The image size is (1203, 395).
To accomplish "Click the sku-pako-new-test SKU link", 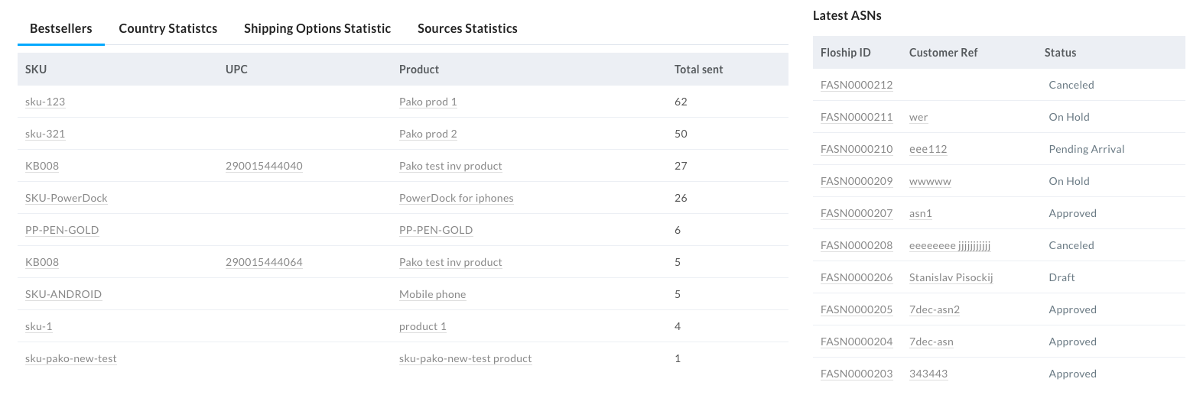I will 71,358.
